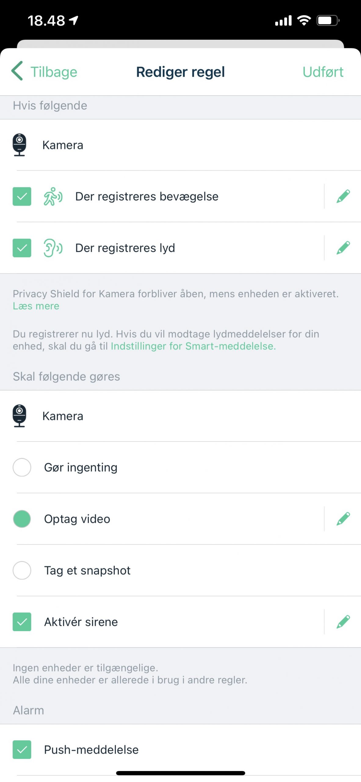The image size is (361, 782).
Task: Go back with the Tilbage button
Action: pos(54,72)
